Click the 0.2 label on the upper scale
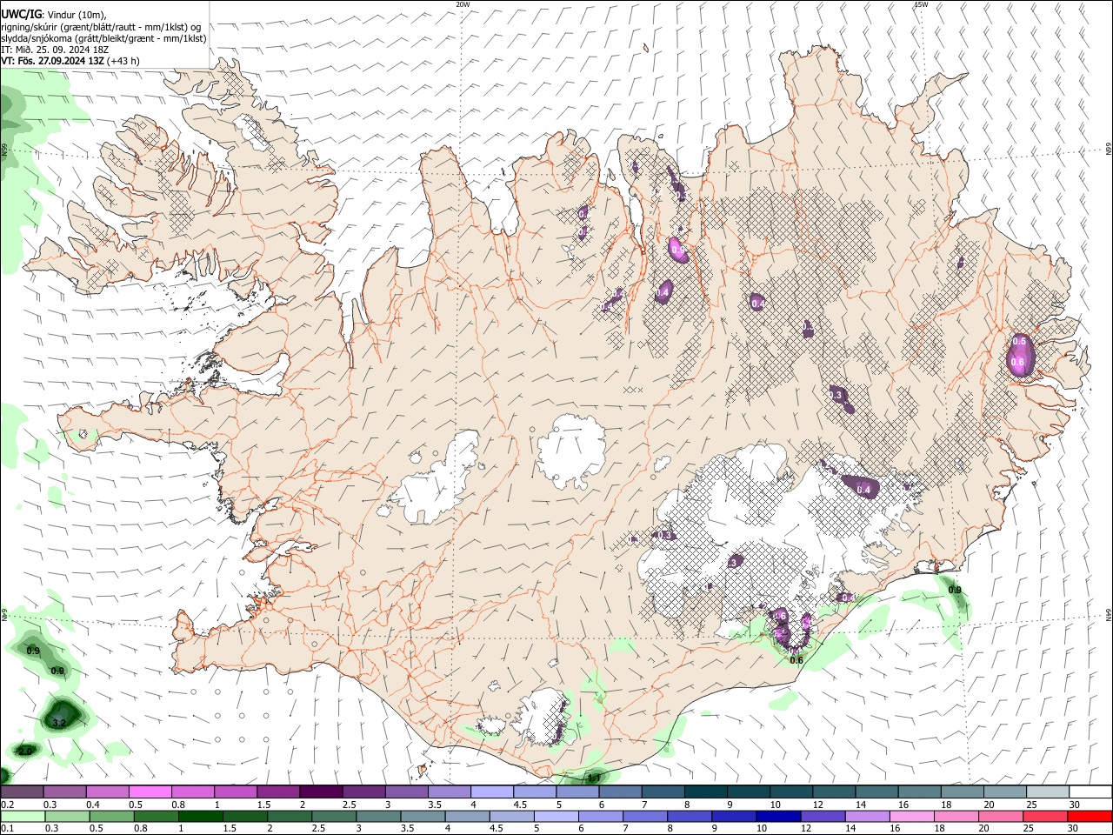Viewport: 1113px width, 835px height. pyautogui.click(x=7, y=805)
